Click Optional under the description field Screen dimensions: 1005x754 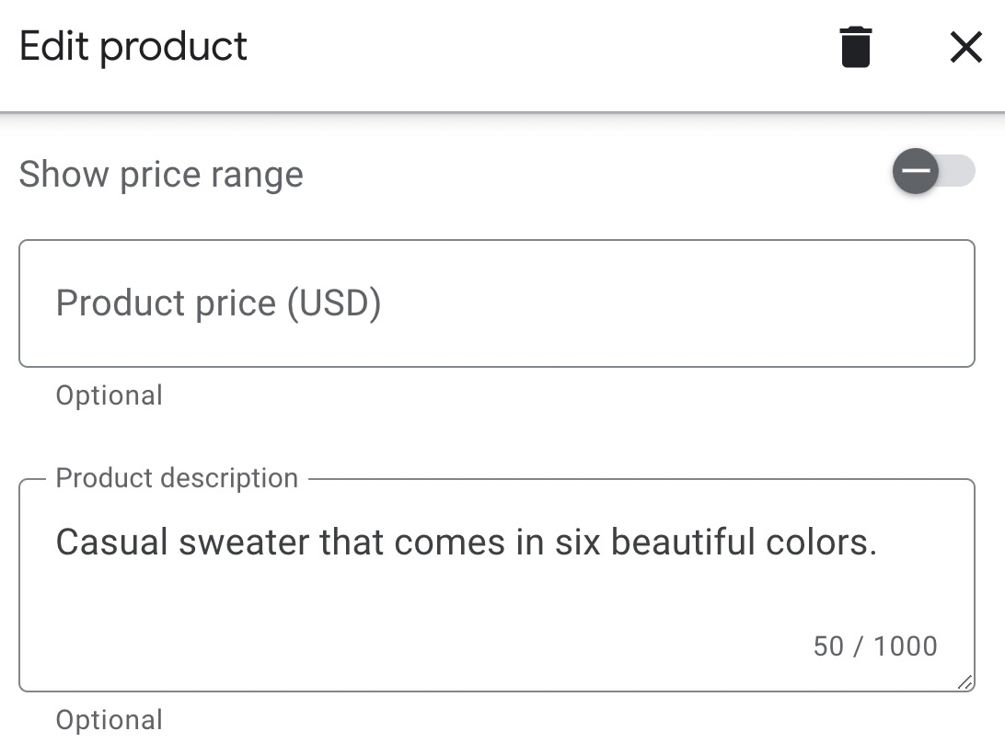click(x=109, y=720)
